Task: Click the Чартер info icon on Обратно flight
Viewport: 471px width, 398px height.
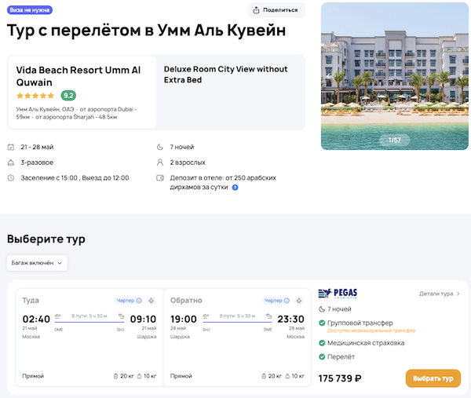Action: pos(287,301)
